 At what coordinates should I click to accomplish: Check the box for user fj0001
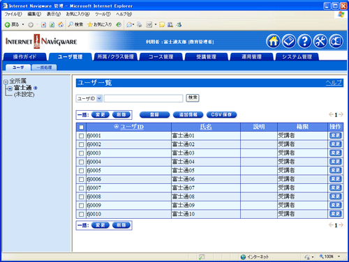(81, 136)
